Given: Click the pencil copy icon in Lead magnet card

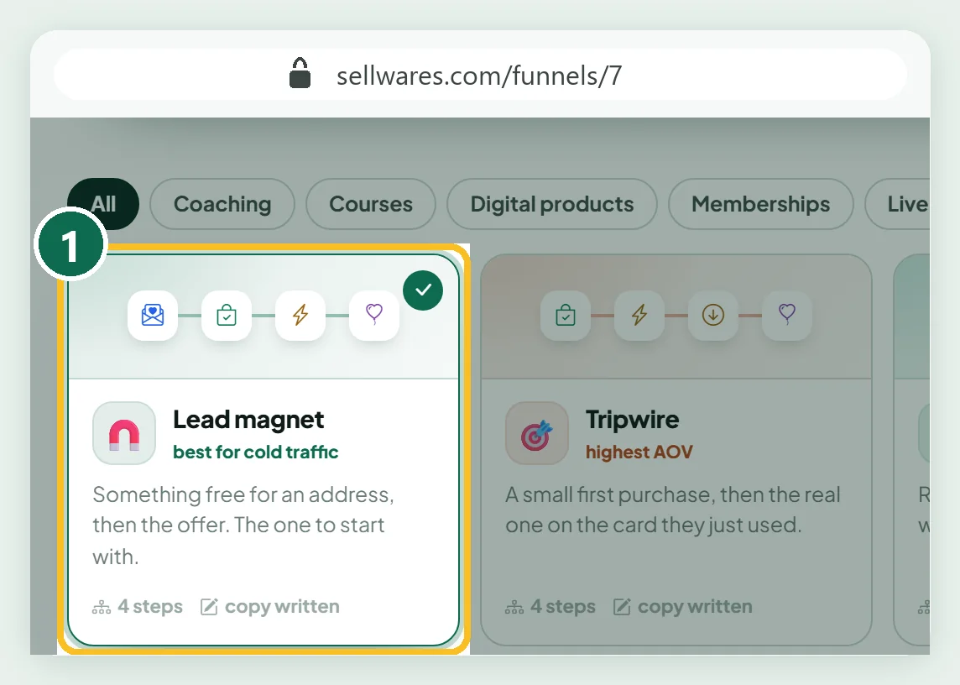Looking at the screenshot, I should pos(209,607).
